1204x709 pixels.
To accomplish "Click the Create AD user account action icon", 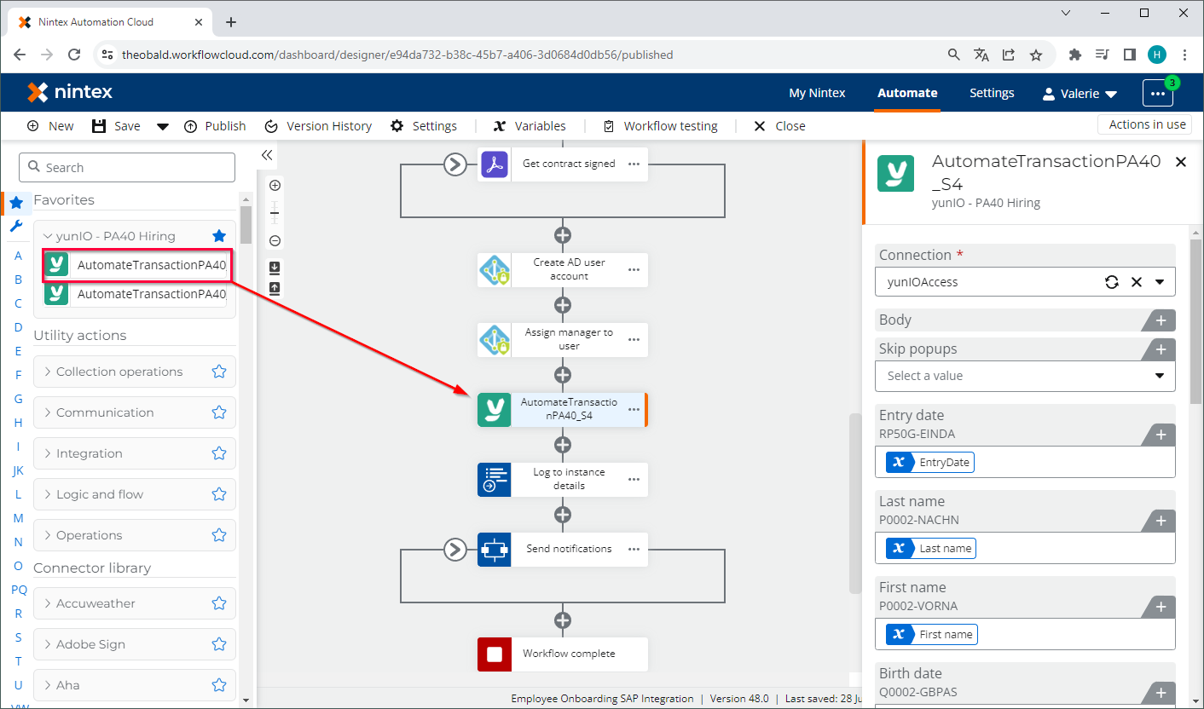I will (494, 269).
